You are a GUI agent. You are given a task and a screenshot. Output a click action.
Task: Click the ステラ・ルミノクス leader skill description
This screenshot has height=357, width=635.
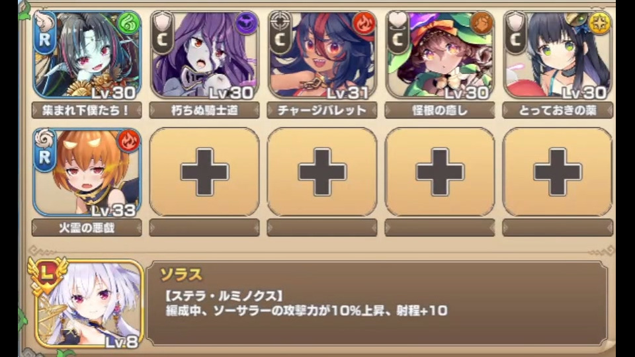(x=306, y=303)
